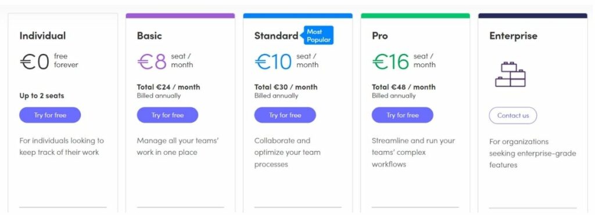Select the Standard plan title
This screenshot has width=595, height=215.
[x=276, y=35]
